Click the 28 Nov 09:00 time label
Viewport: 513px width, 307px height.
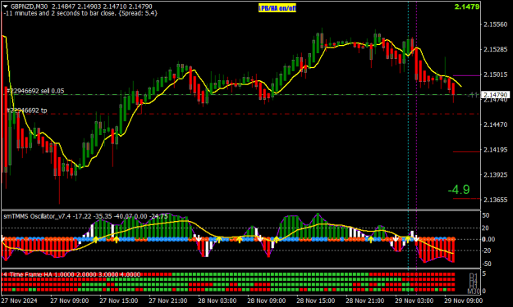coord(266,300)
